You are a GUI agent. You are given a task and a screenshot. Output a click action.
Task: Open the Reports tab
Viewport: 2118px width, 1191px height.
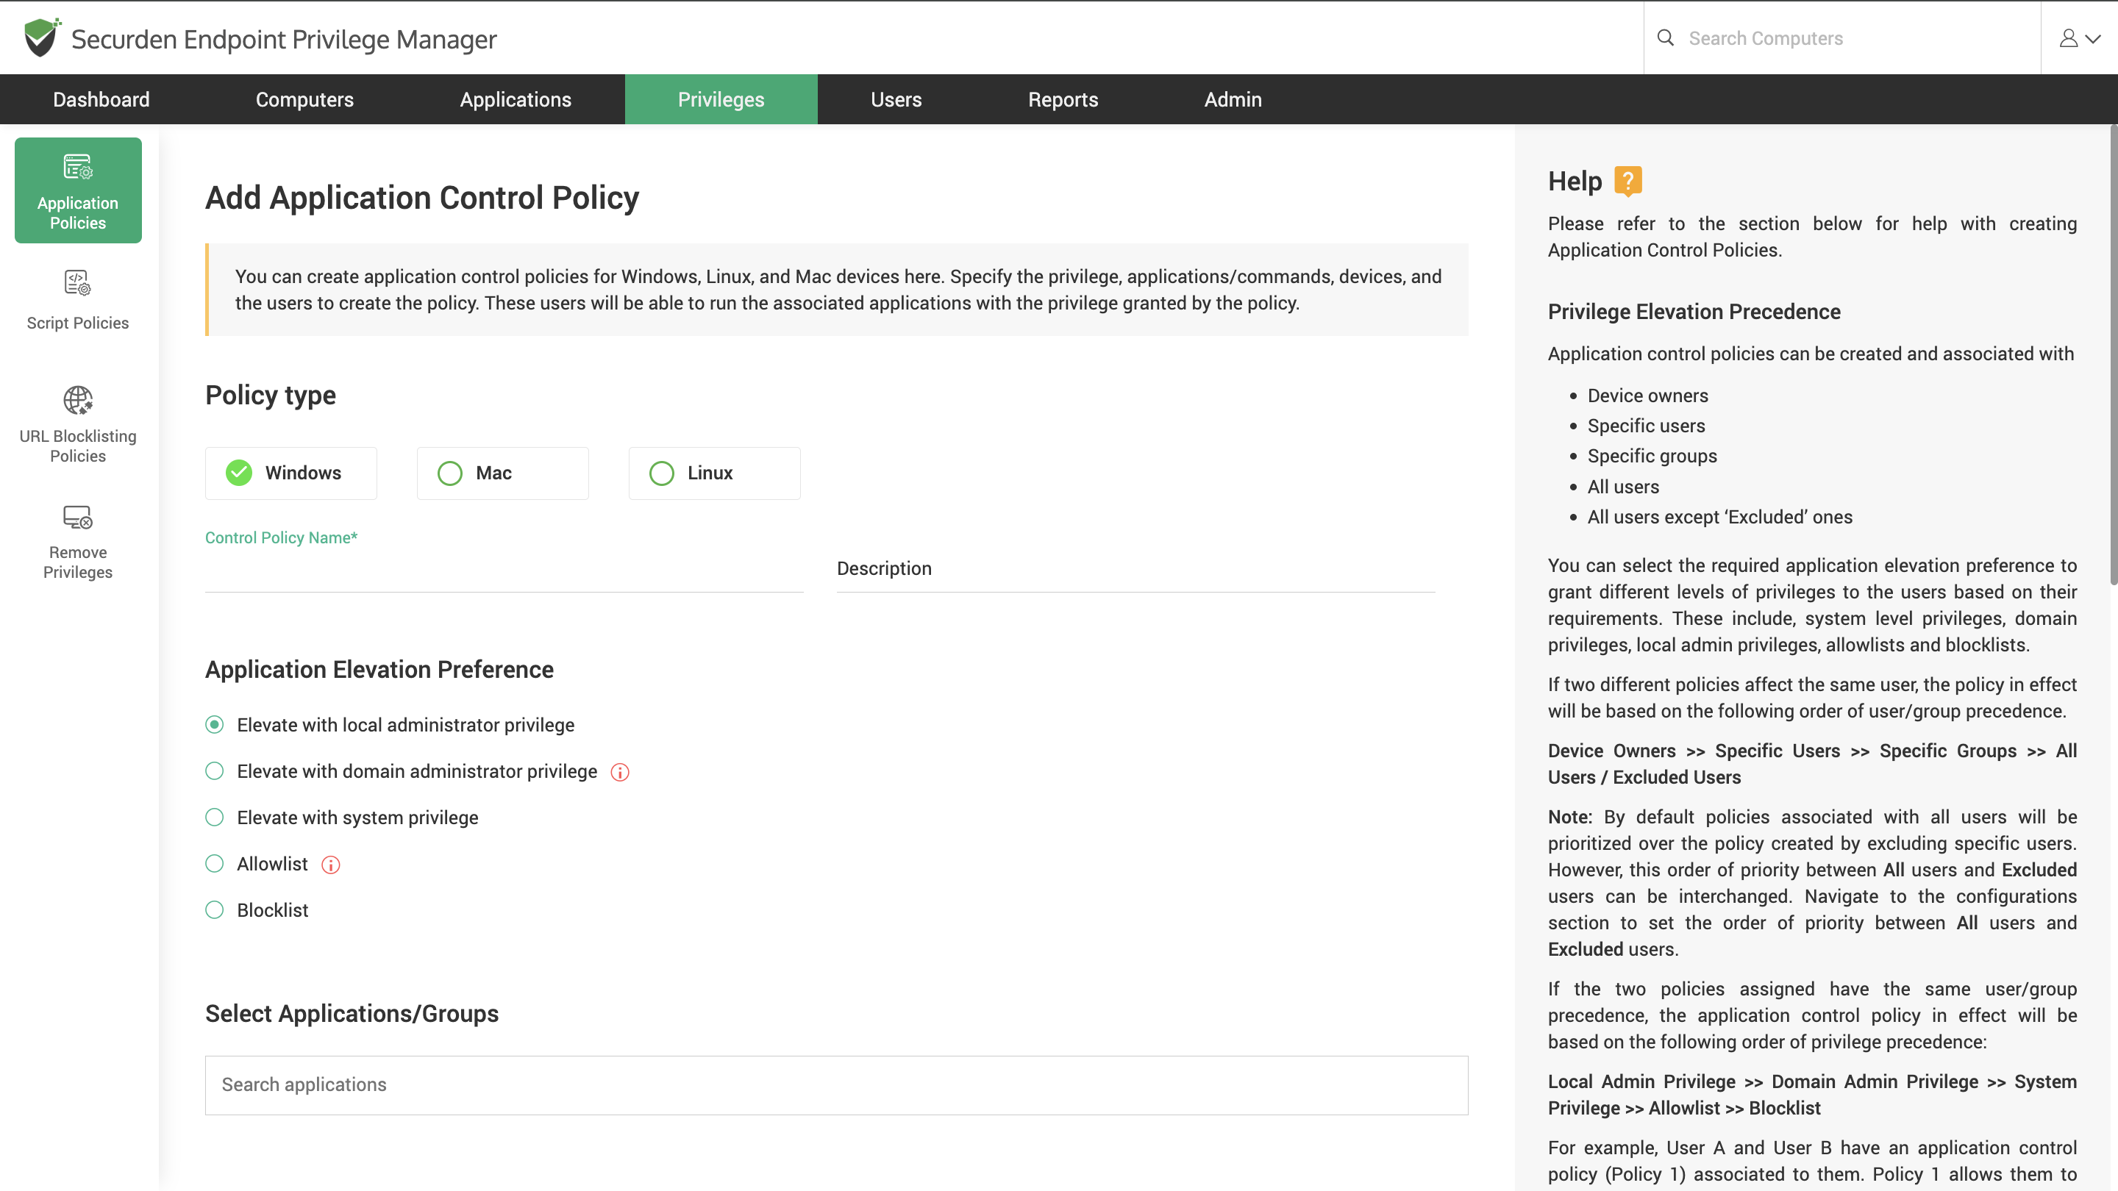[x=1063, y=99]
